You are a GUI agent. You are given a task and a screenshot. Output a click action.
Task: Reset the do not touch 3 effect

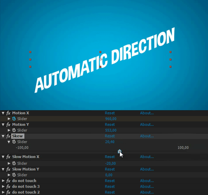110,187
